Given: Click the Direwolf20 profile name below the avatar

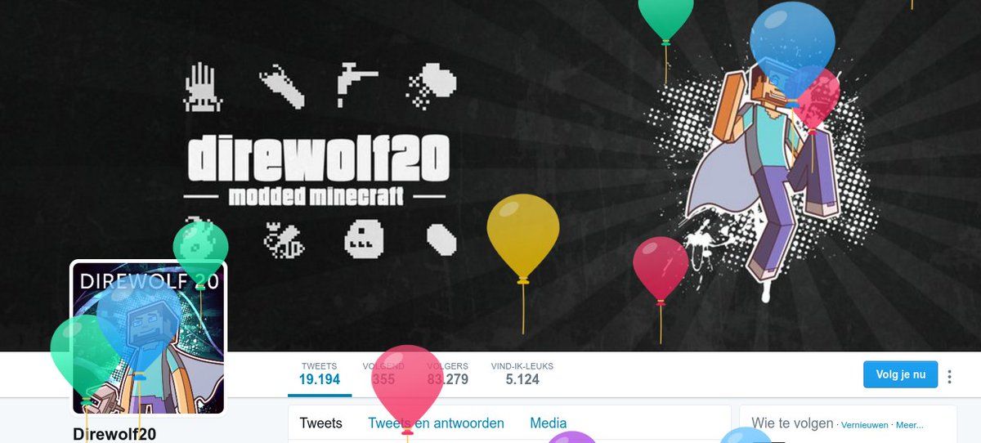Looking at the screenshot, I should pyautogui.click(x=114, y=434).
